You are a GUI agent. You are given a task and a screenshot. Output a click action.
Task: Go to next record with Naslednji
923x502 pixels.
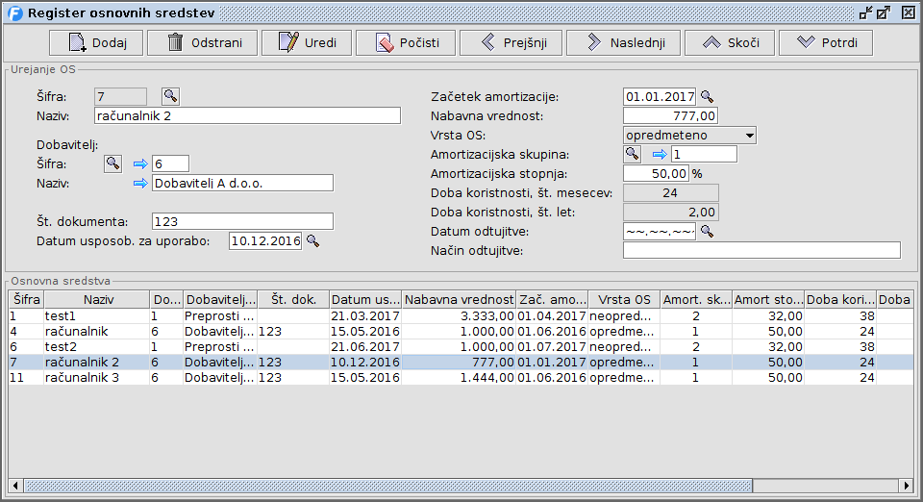coord(623,43)
